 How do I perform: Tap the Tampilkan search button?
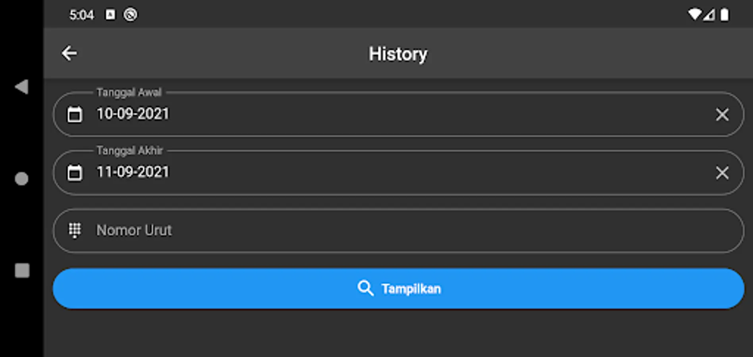click(x=398, y=288)
